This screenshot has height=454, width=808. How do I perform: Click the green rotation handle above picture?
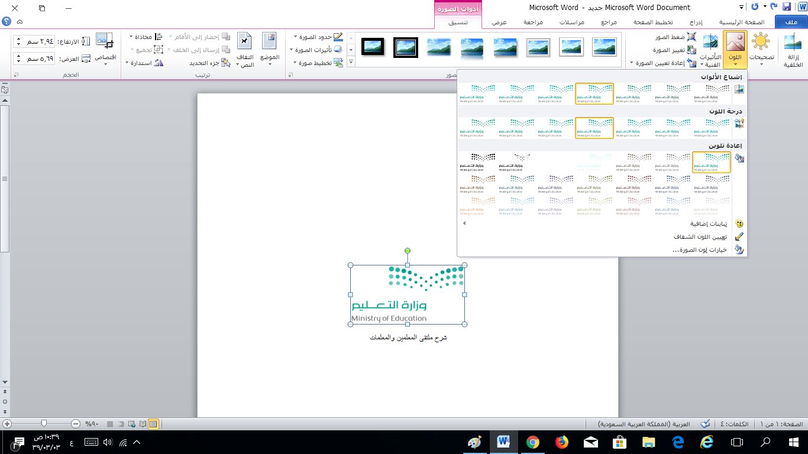click(x=408, y=251)
